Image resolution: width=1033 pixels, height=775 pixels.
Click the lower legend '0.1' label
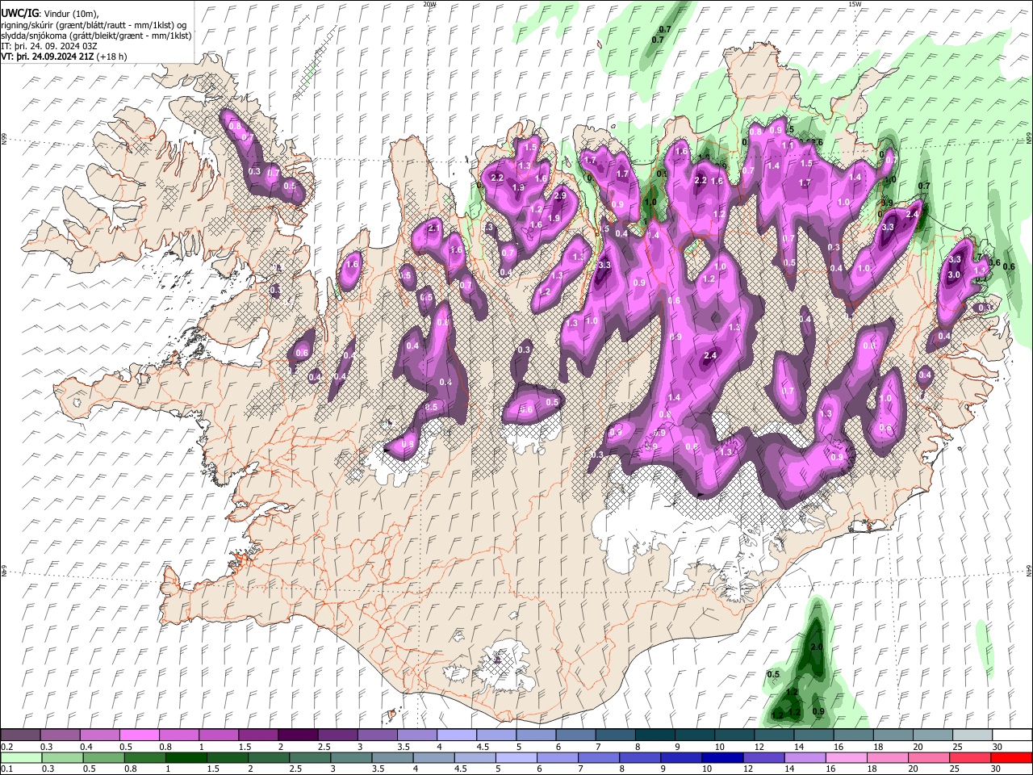pyautogui.click(x=6, y=769)
